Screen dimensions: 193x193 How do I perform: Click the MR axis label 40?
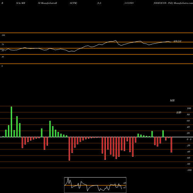(188, 127)
